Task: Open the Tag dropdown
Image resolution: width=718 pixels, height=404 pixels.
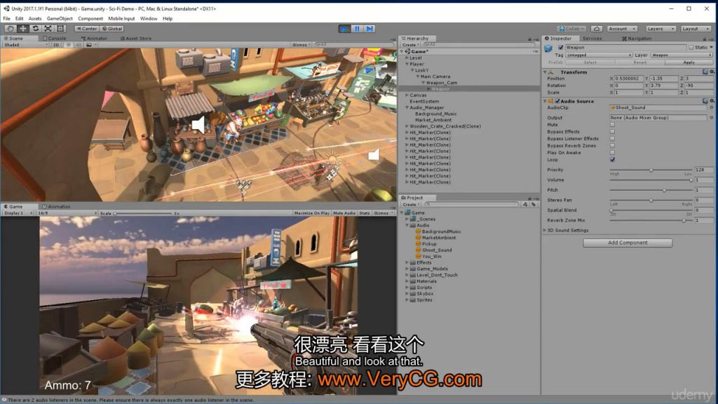Action: (x=599, y=55)
